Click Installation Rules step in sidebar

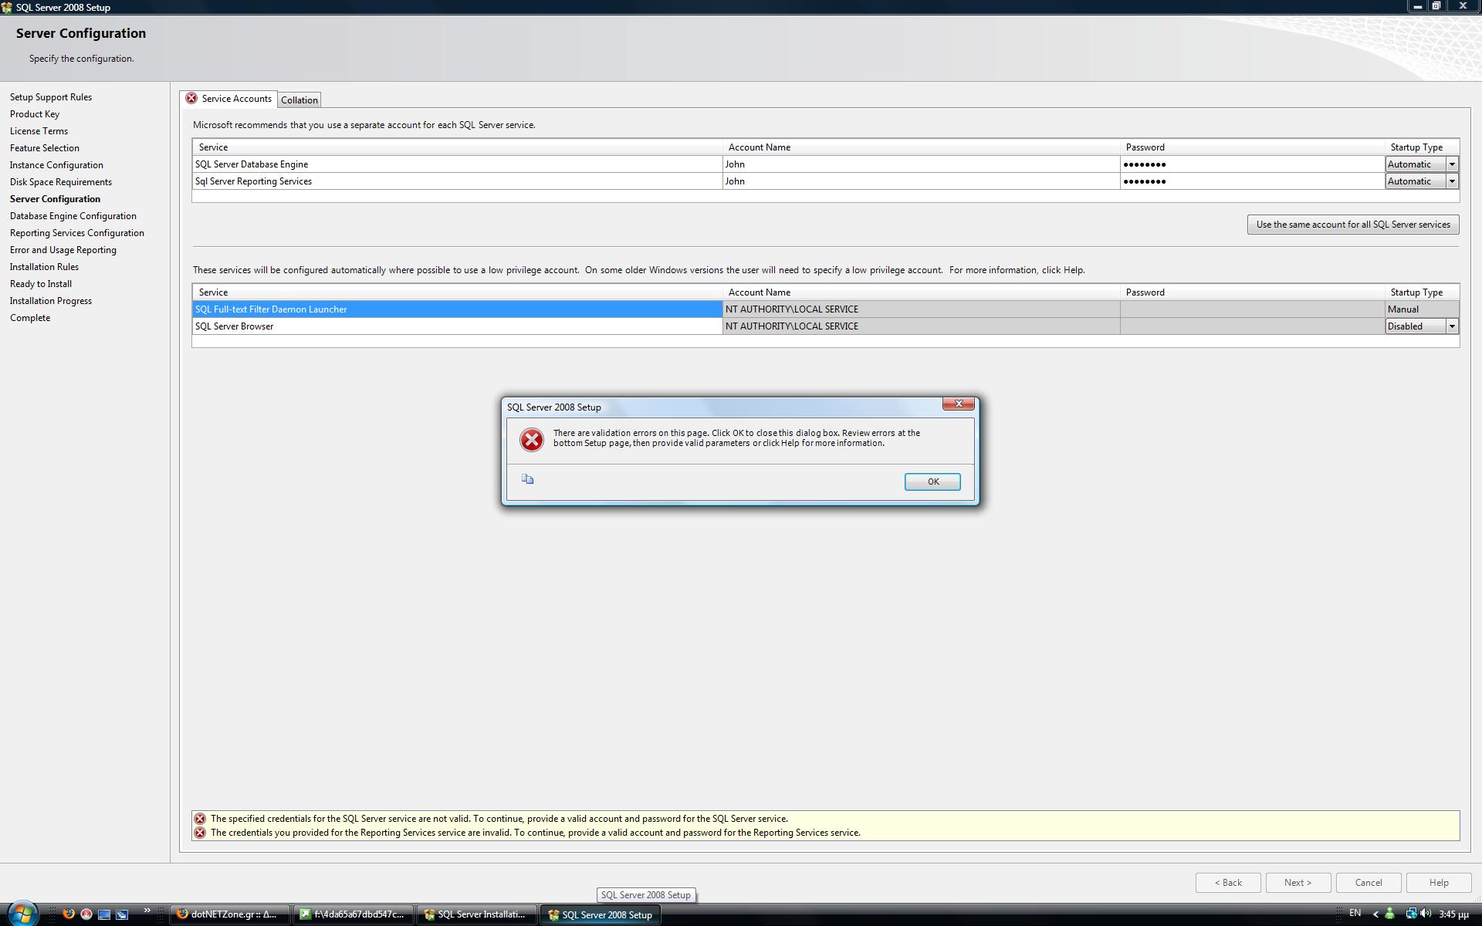coord(44,267)
